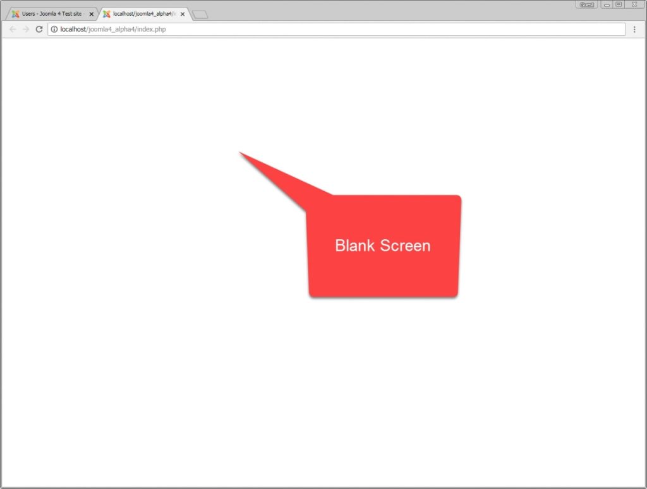Switch to the Users - Joomla 4 Test site tab
Screen dimensions: 647x489
52,14
